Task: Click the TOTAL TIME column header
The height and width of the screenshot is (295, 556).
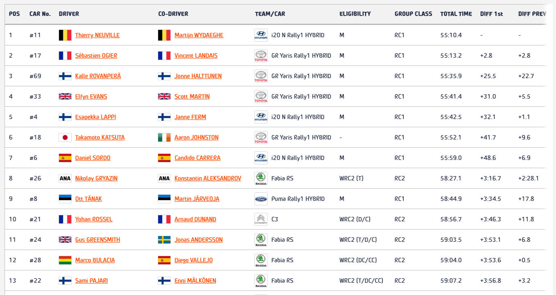Action: coord(456,14)
